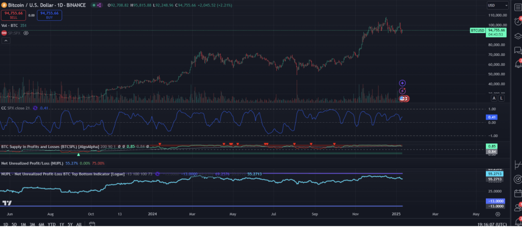
Task: Select the YTD time range
Action: 51,224
